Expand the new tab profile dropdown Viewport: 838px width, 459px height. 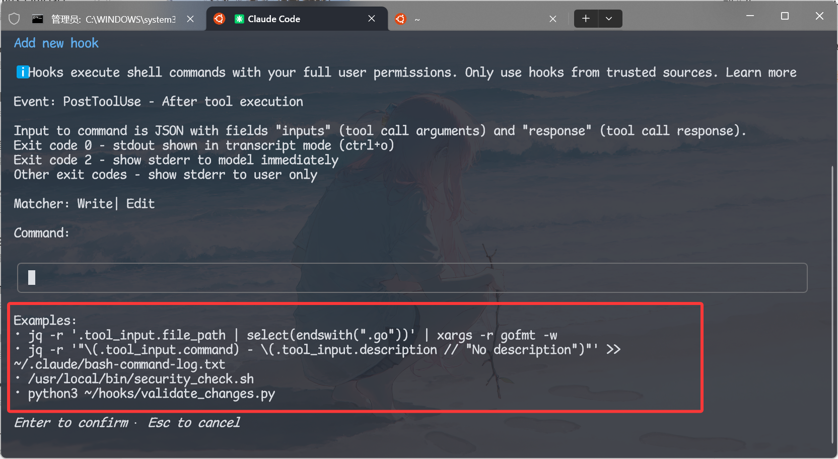pyautogui.click(x=609, y=19)
